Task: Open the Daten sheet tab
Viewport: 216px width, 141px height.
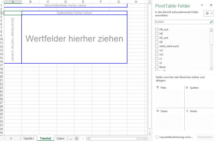Action: pyautogui.click(x=60, y=138)
